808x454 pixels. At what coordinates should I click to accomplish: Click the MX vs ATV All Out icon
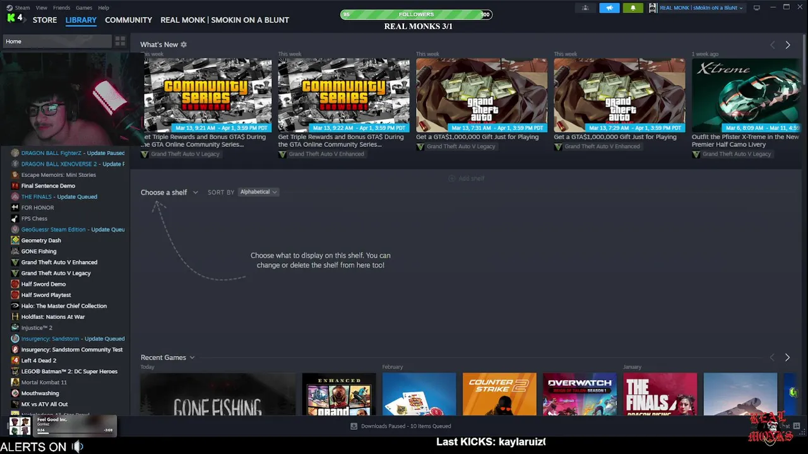click(15, 404)
